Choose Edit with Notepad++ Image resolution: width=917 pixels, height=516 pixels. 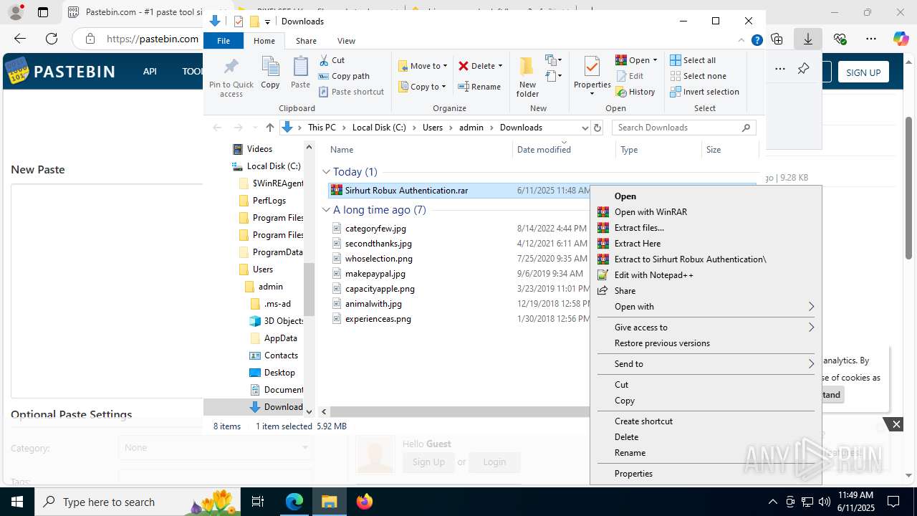706,275
